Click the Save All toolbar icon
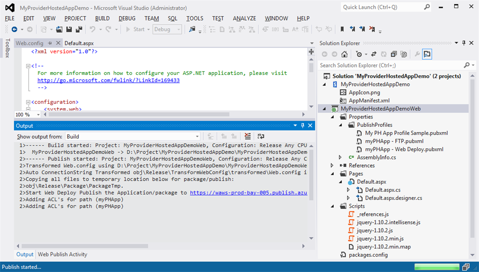 click(x=78, y=29)
